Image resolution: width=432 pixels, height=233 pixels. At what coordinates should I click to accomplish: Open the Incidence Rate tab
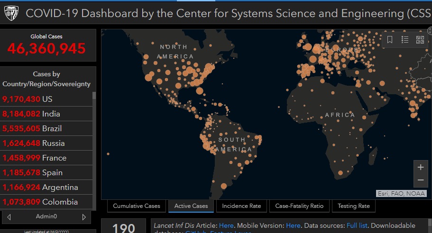click(x=241, y=206)
